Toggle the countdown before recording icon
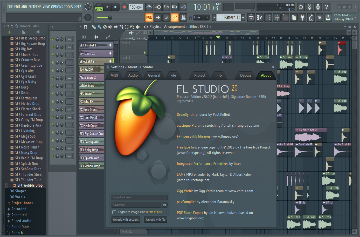This screenshot has width=360, height=237. (x=166, y=7)
